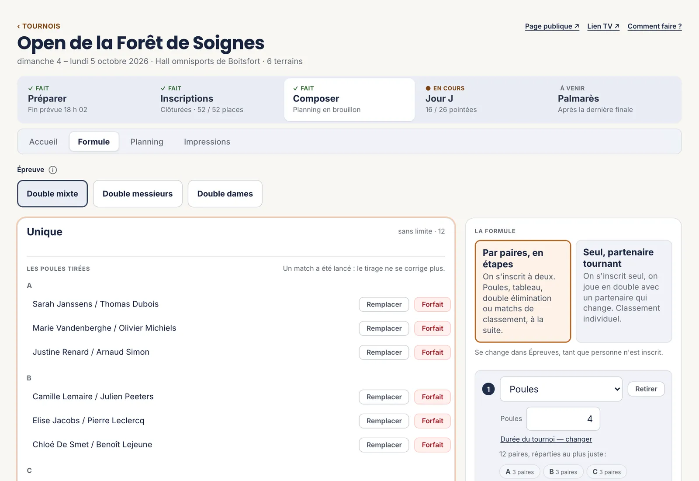Click the info icon next to Épreuve
The image size is (699, 481).
coord(53,170)
